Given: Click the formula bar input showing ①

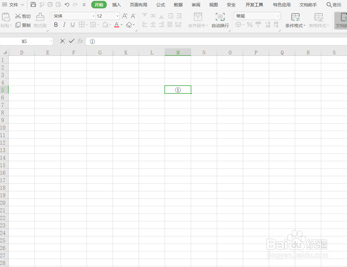Looking at the screenshot, I should 216,41.
